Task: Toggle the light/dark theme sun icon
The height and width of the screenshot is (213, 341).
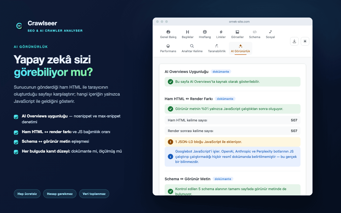Action: [305, 41]
